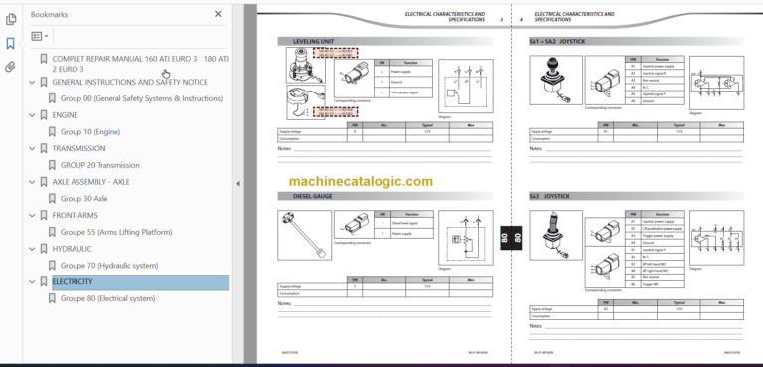Click the SA3 joystick photo
This screenshot has width=763, height=367.
click(555, 236)
